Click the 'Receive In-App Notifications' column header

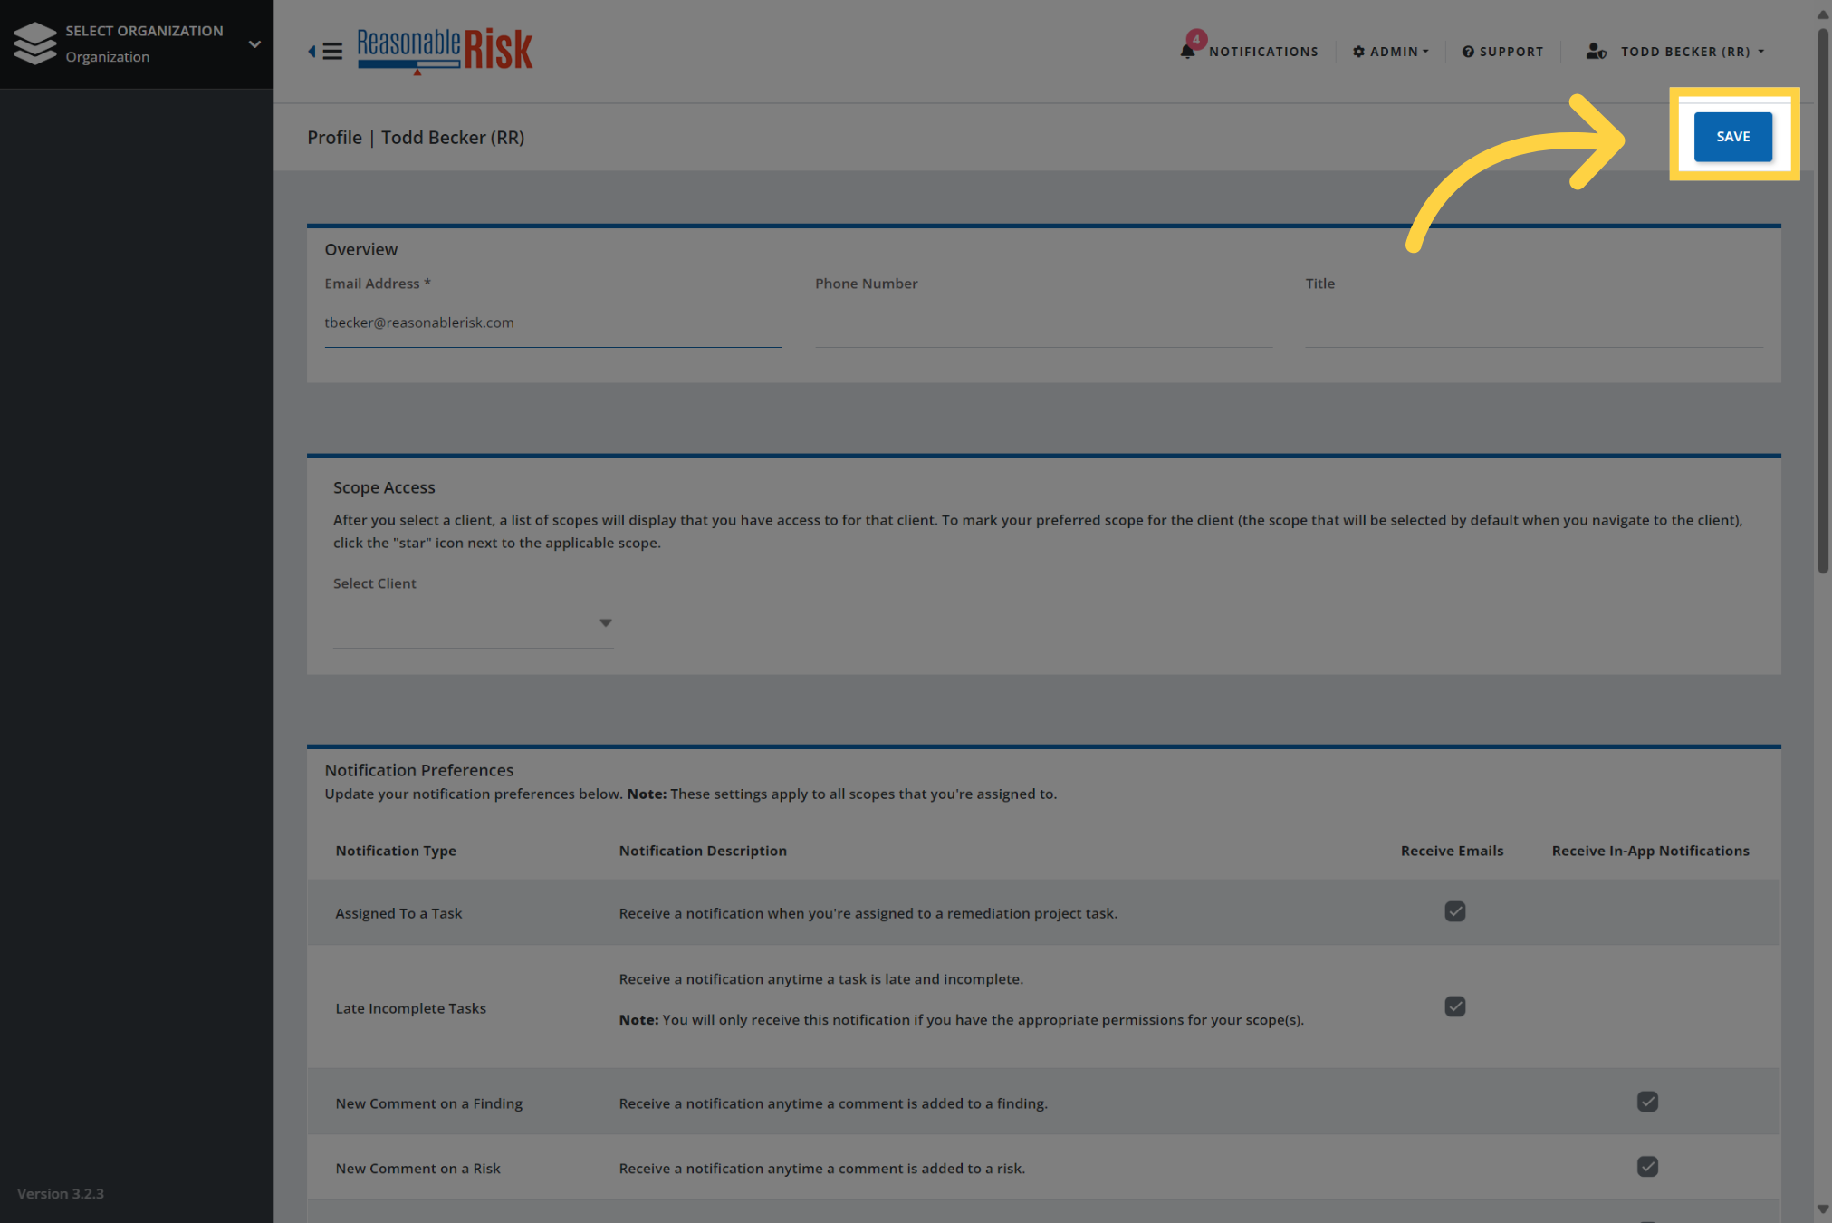coord(1650,851)
